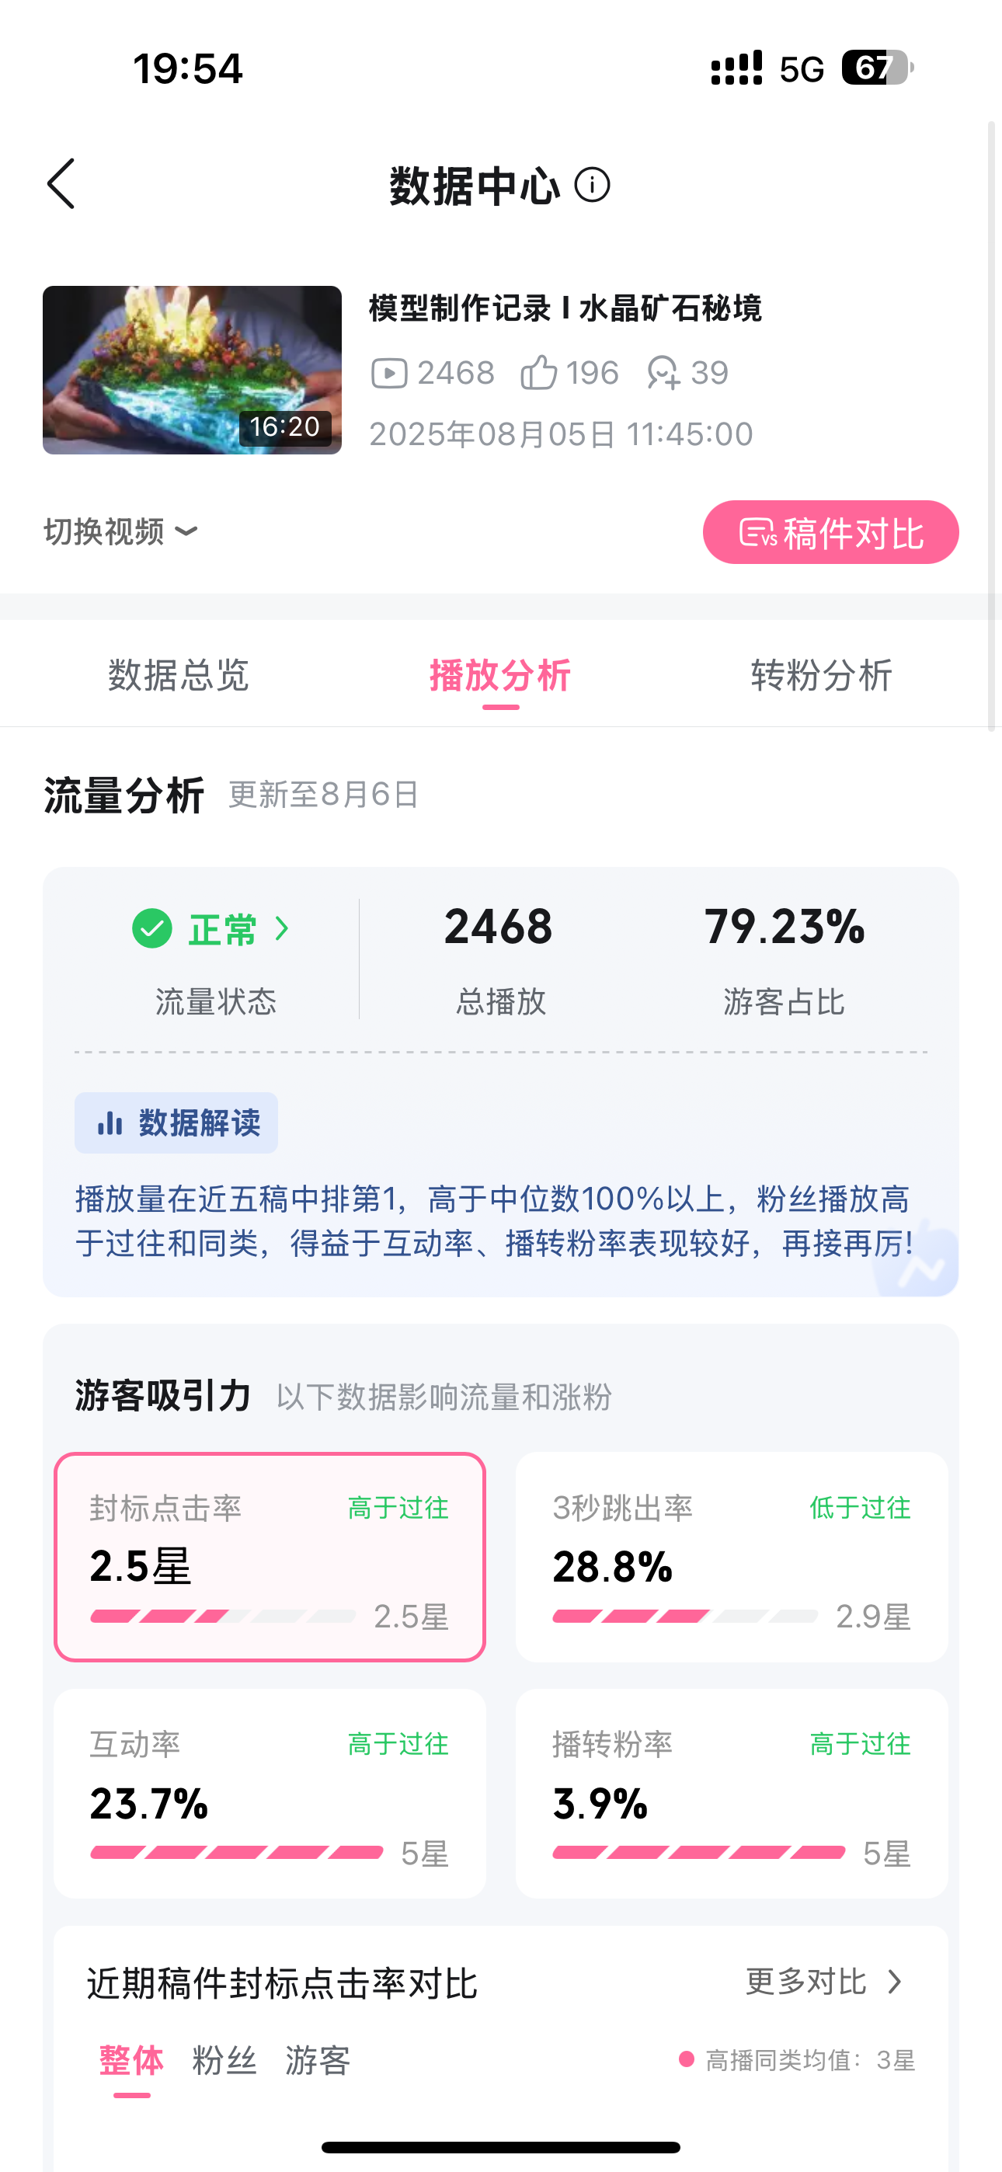This screenshot has width=1002, height=2172.
Task: Tap the new-follower icon showing 39
Action: point(663,373)
